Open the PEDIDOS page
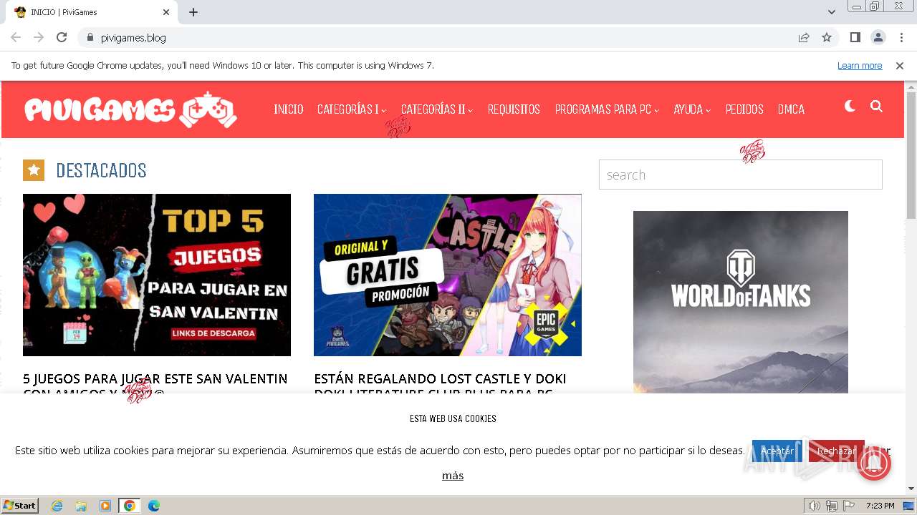917x515 pixels. tap(744, 109)
